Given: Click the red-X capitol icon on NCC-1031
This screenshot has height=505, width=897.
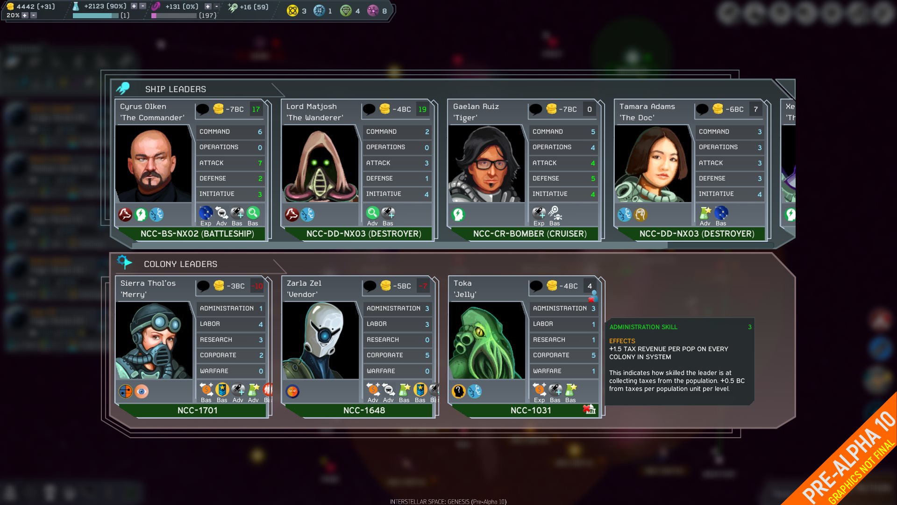Looking at the screenshot, I should pos(589,410).
